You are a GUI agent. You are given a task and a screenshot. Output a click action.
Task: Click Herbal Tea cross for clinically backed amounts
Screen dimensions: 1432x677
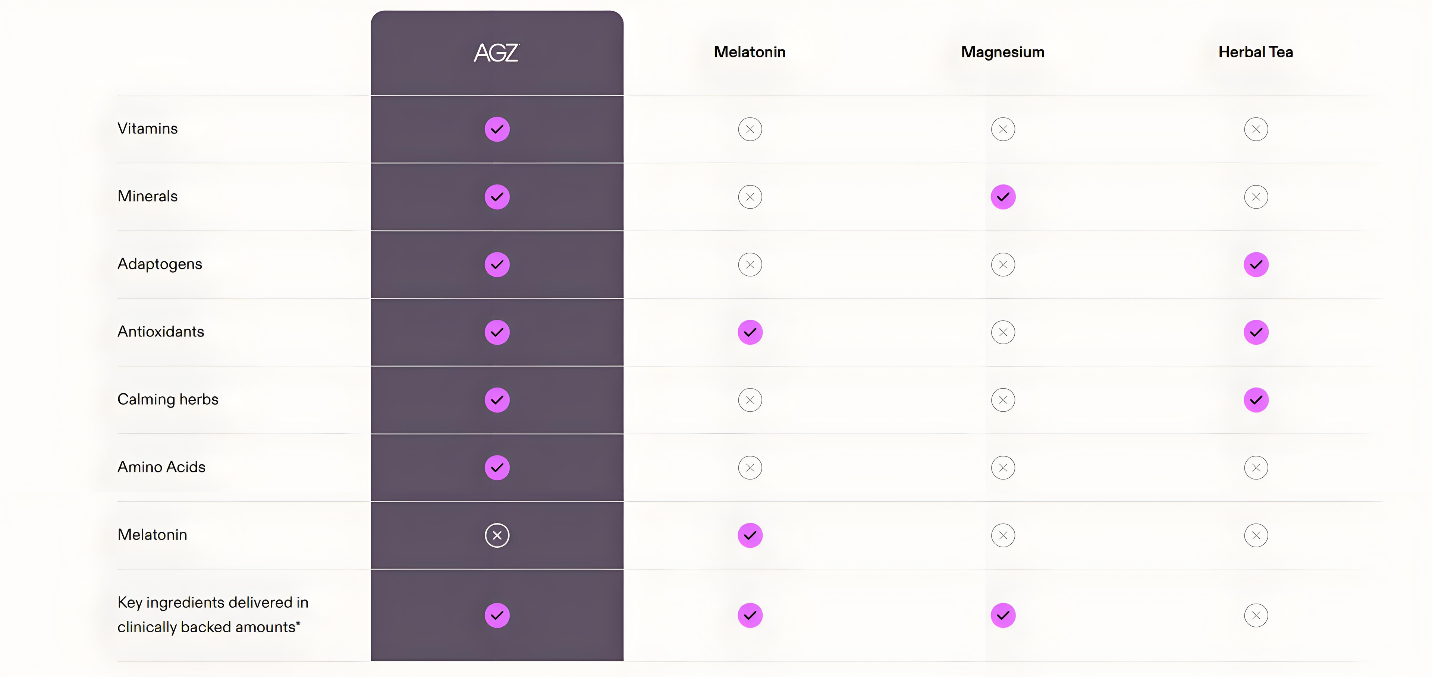[x=1256, y=616]
